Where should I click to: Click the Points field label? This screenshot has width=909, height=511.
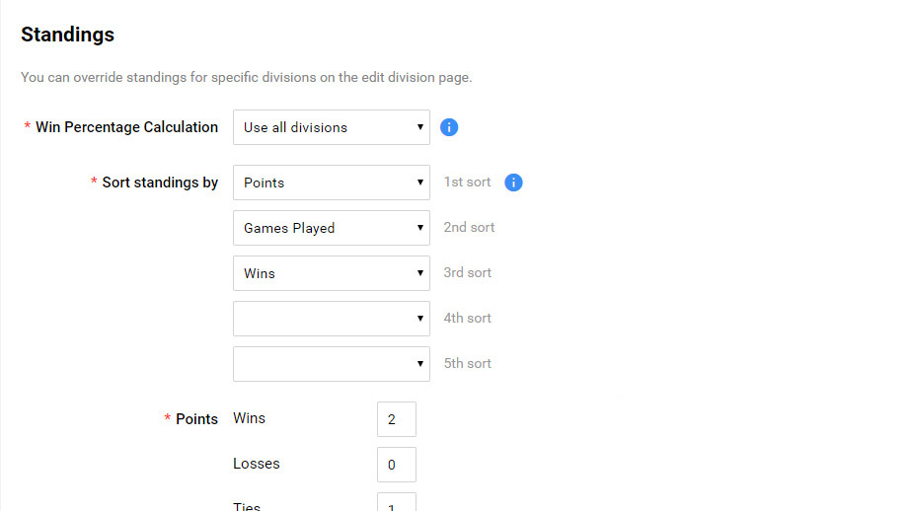[x=196, y=419]
